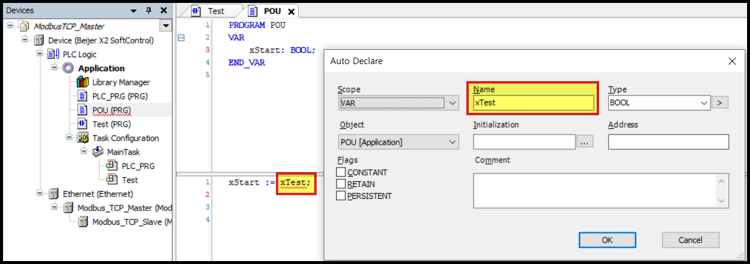Select Test (PRG) in the tree

point(111,124)
